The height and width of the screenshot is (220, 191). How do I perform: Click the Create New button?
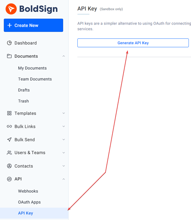pyautogui.click(x=33, y=25)
